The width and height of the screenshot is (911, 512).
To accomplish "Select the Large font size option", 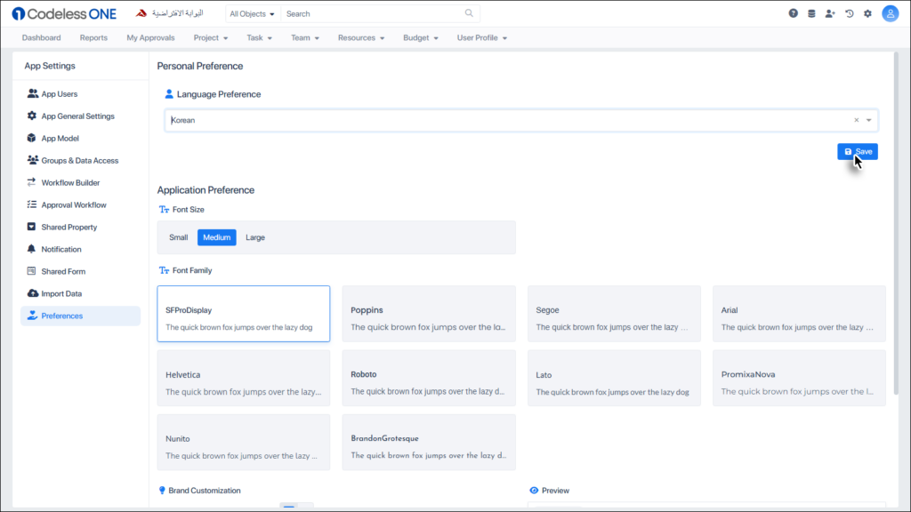I will tap(255, 237).
